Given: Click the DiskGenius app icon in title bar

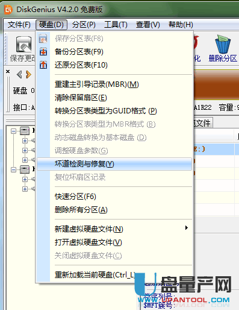Looking at the screenshot, I should click(x=8, y=9).
